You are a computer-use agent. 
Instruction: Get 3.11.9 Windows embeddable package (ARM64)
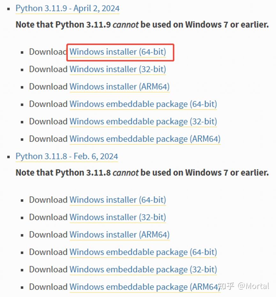coord(145,139)
